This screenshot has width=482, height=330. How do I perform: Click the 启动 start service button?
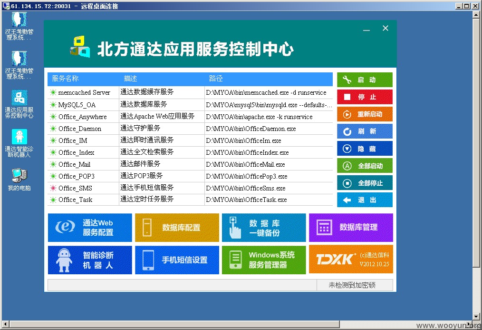pyautogui.click(x=365, y=80)
